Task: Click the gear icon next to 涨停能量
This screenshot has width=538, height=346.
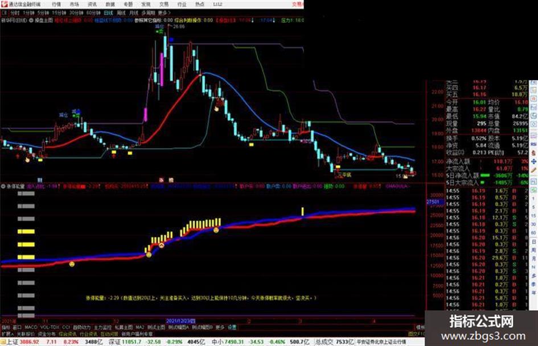Action: click(3, 186)
